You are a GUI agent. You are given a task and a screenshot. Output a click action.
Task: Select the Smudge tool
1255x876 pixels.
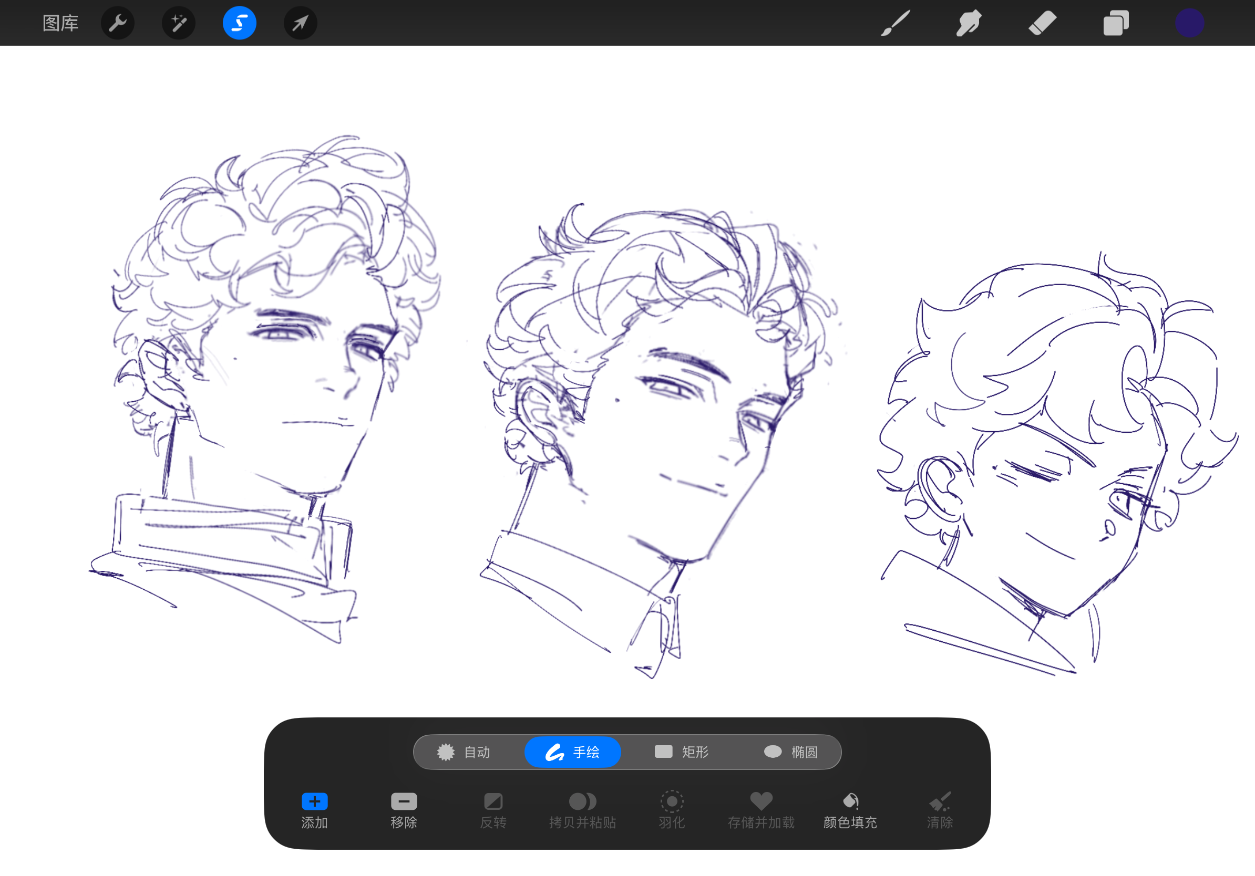(969, 23)
